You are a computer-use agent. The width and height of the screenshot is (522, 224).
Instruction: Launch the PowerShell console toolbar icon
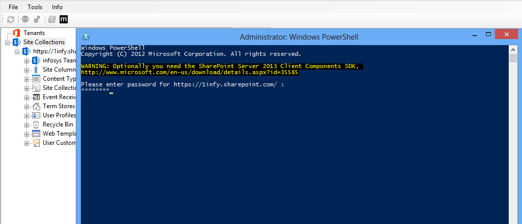pos(51,19)
